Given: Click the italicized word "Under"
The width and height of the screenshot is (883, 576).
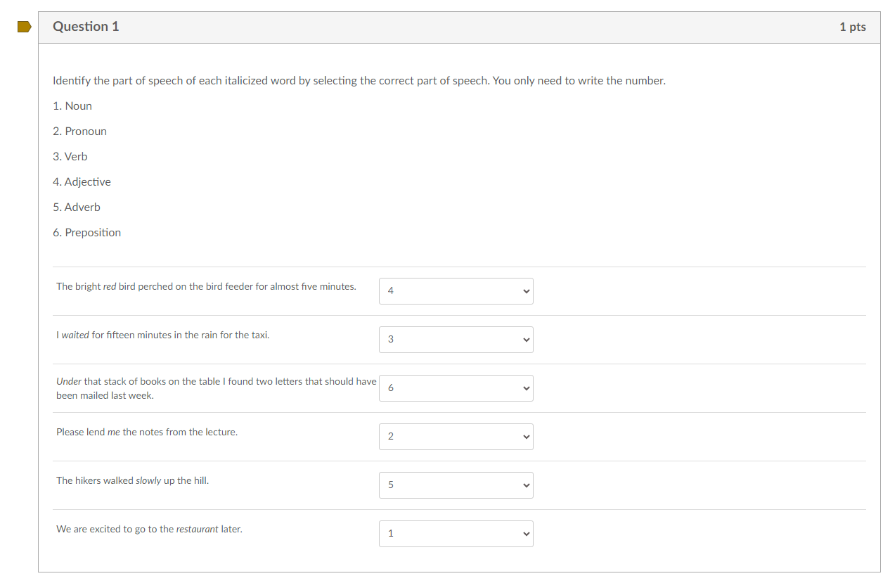Looking at the screenshot, I should [x=69, y=382].
